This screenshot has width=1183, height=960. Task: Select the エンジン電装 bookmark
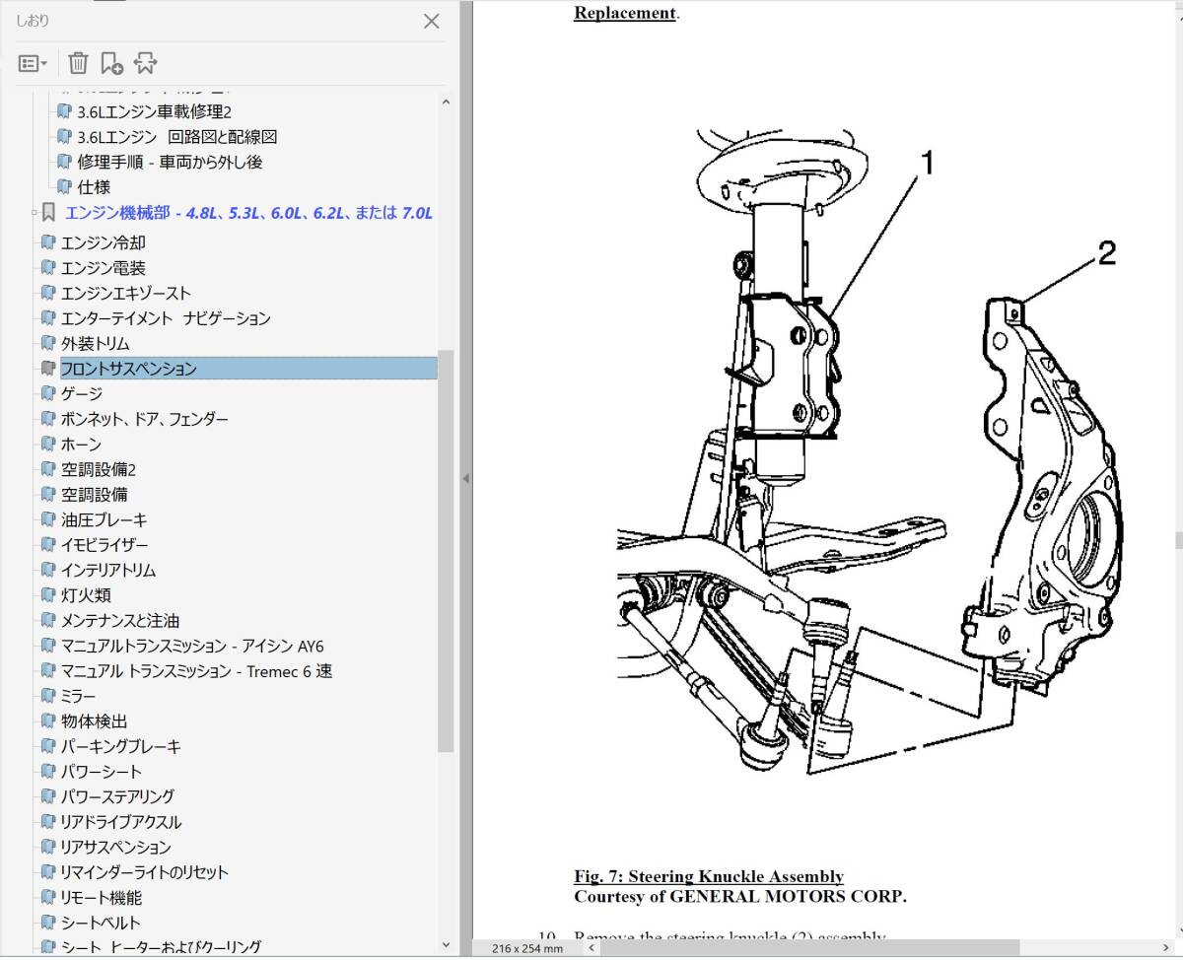pos(103,268)
